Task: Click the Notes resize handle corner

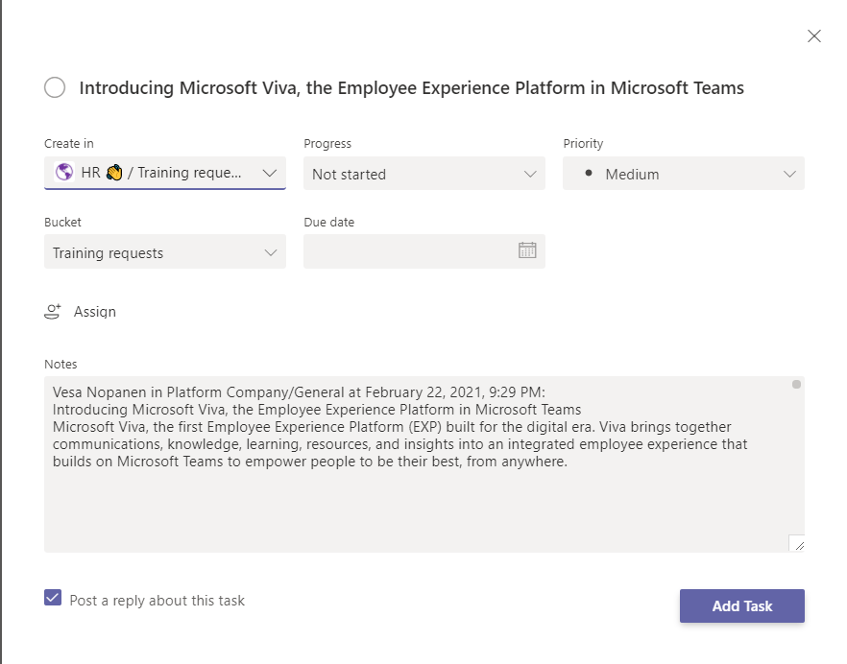Action: [x=797, y=544]
